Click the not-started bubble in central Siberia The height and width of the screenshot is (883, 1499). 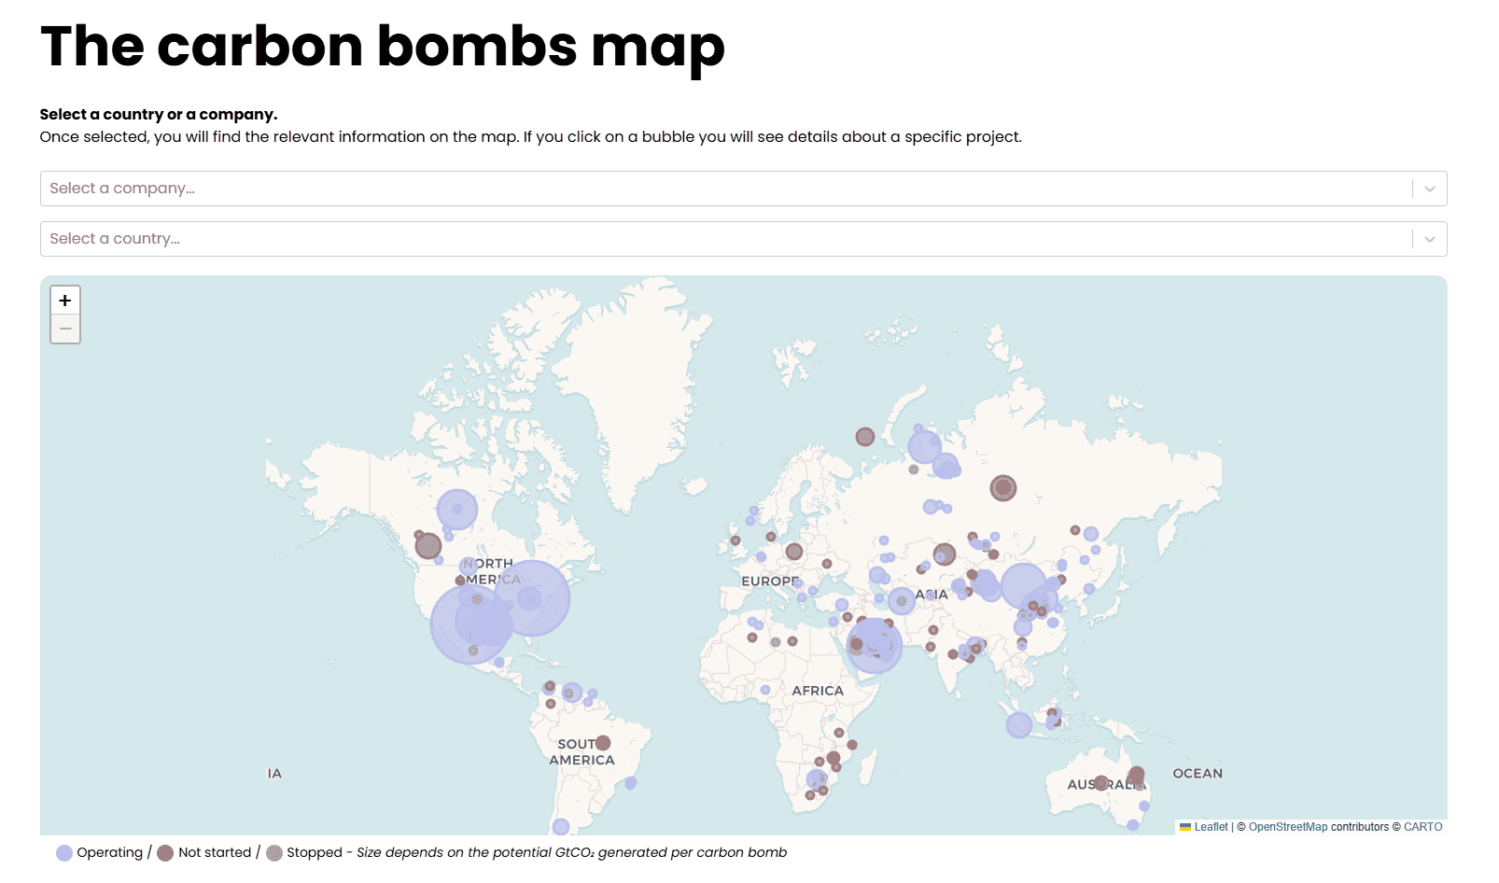[1003, 487]
